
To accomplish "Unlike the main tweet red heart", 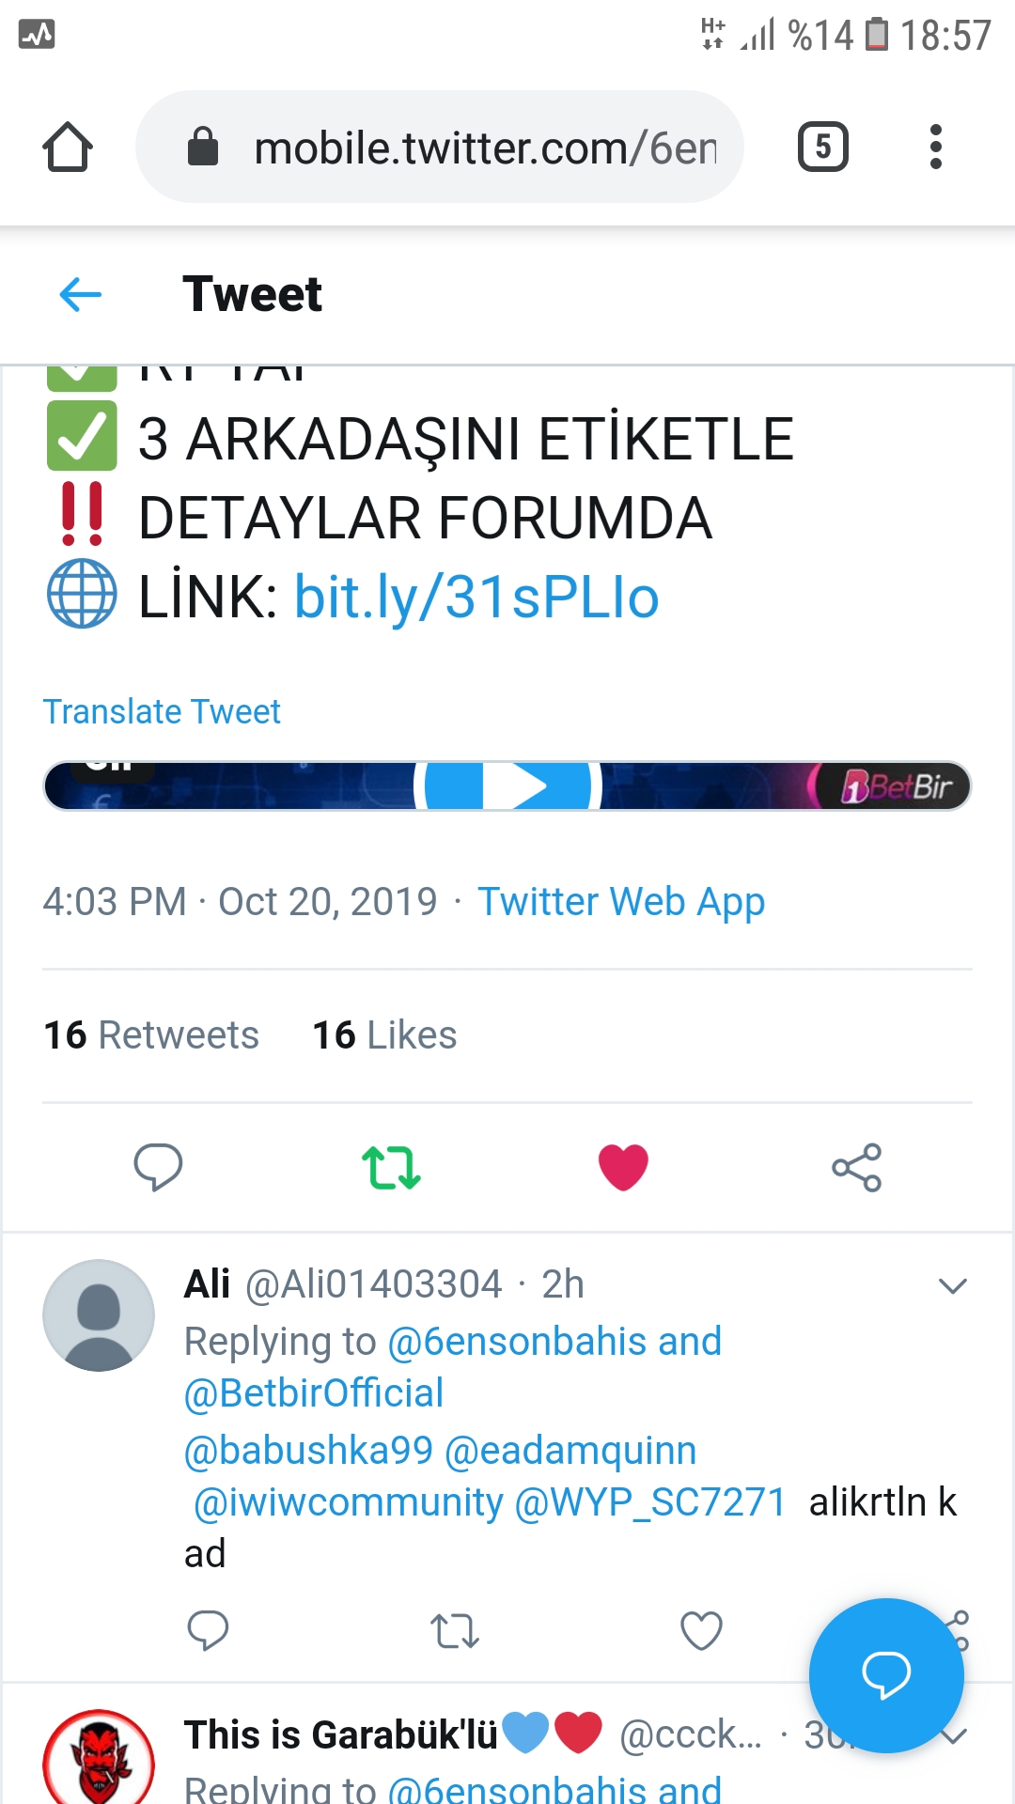I will click(623, 1167).
